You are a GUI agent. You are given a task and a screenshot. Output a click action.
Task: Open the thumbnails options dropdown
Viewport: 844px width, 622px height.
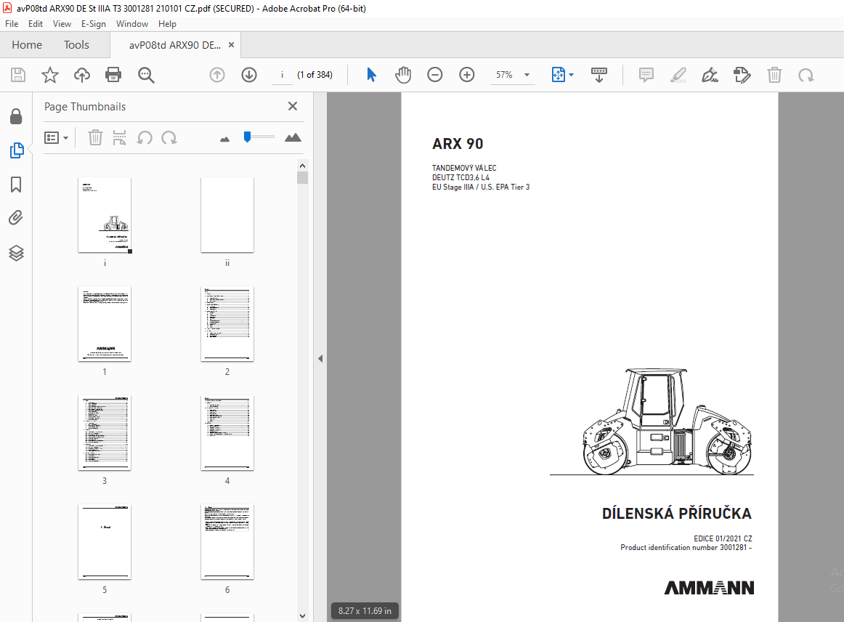click(x=56, y=138)
